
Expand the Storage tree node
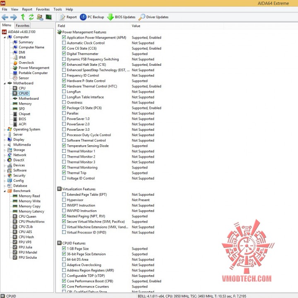[x=5, y=150]
